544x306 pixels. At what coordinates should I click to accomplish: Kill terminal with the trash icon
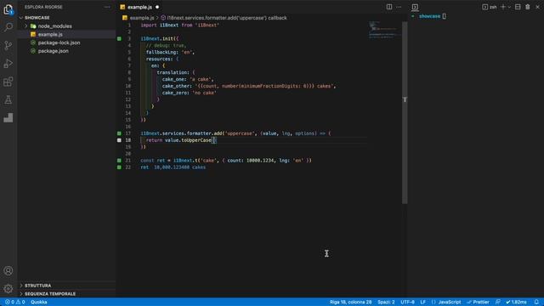point(528,7)
